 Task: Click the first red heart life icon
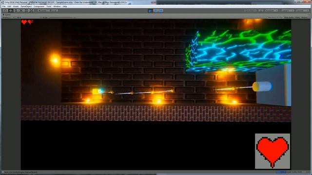(x=24, y=22)
